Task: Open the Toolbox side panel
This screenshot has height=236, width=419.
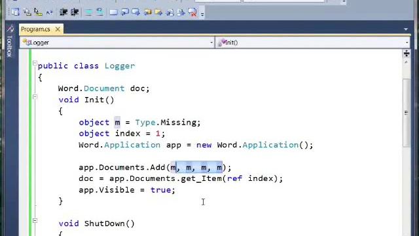Action: 10,41
